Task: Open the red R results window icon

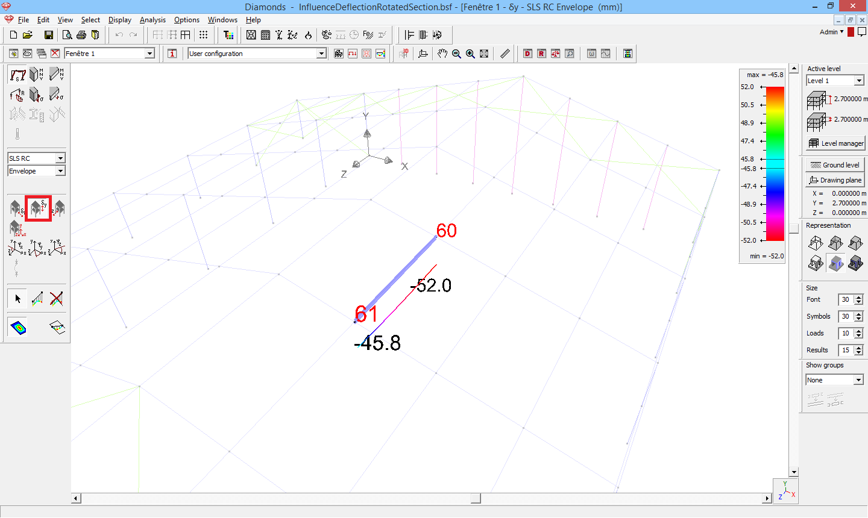Action: pyautogui.click(x=541, y=54)
